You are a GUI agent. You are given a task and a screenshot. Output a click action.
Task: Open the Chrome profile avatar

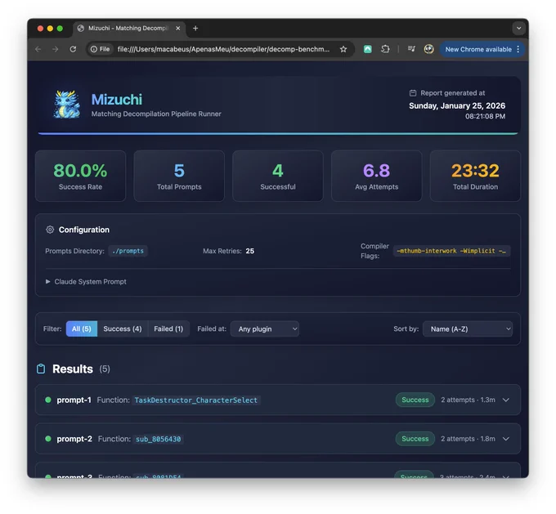[x=428, y=49]
